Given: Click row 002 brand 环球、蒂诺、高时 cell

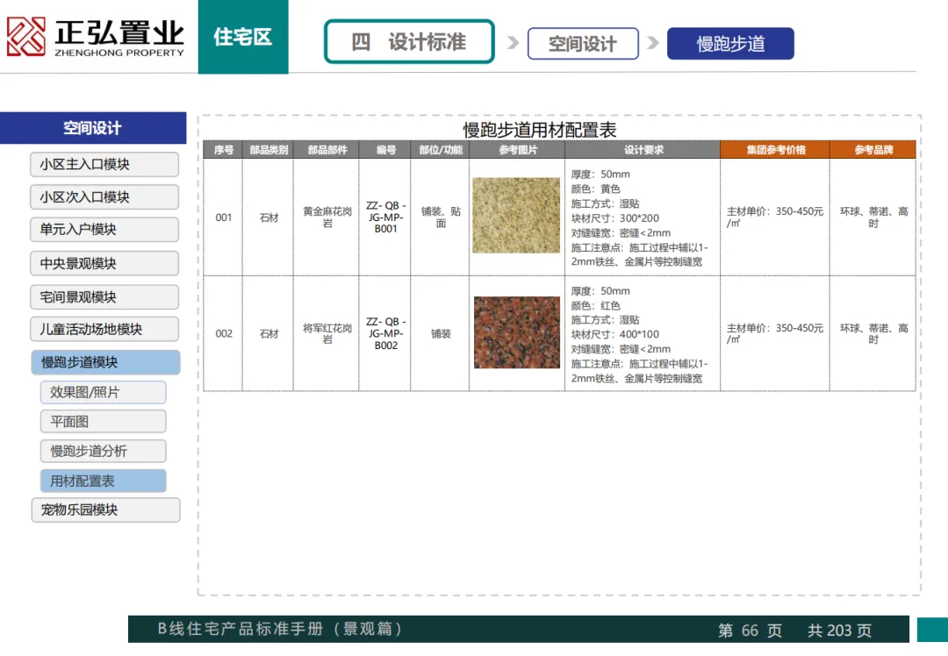Looking at the screenshot, I should (x=873, y=333).
